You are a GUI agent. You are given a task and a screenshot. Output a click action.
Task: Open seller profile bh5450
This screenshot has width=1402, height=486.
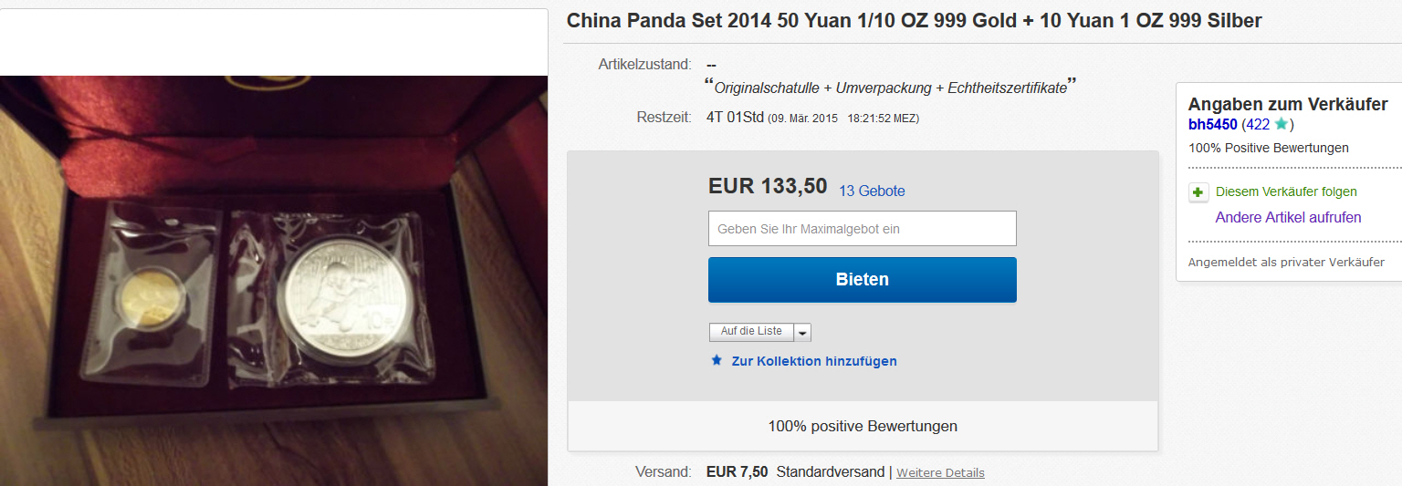(1212, 125)
